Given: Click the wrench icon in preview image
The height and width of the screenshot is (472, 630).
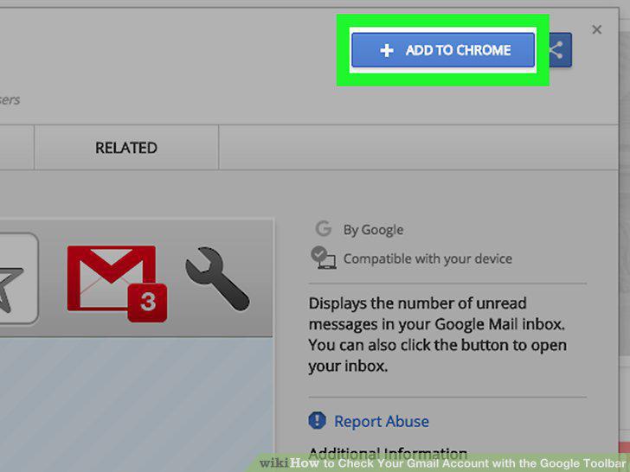Looking at the screenshot, I should tap(217, 278).
